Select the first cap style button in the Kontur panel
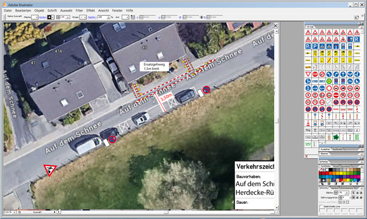 (x=354, y=193)
